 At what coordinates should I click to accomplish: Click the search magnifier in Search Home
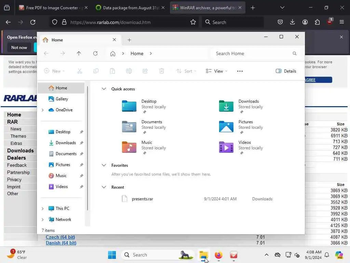point(294,53)
